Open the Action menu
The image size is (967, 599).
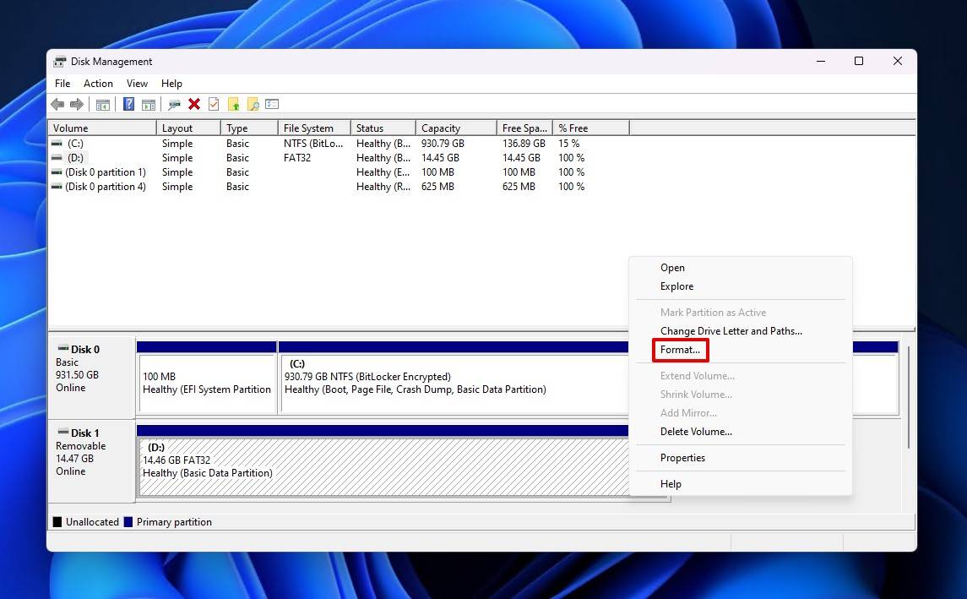pos(98,83)
